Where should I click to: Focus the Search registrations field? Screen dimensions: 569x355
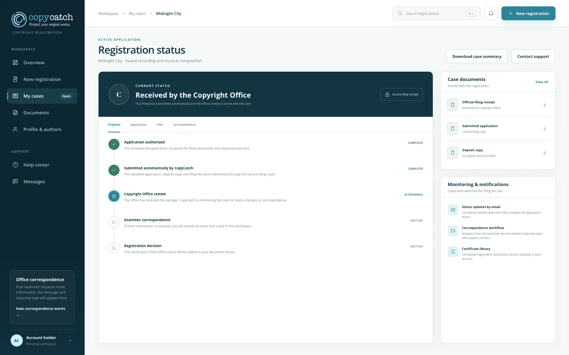coord(436,13)
